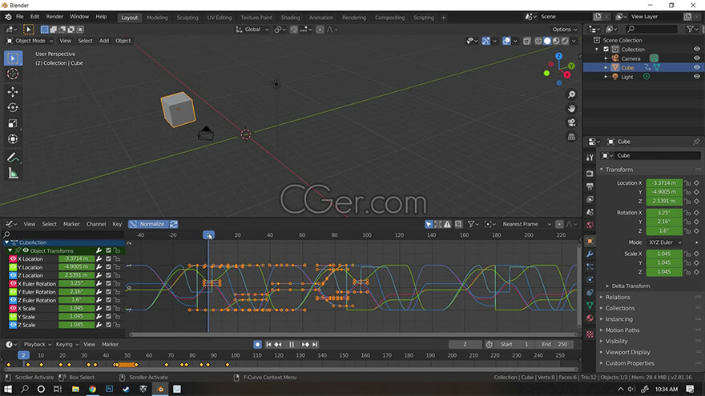Select the Measure tool
Image resolution: width=705 pixels, height=396 pixels.
point(13,174)
